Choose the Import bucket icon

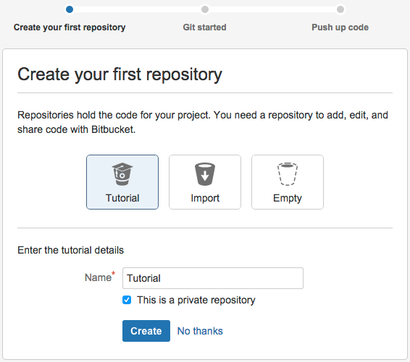205,174
